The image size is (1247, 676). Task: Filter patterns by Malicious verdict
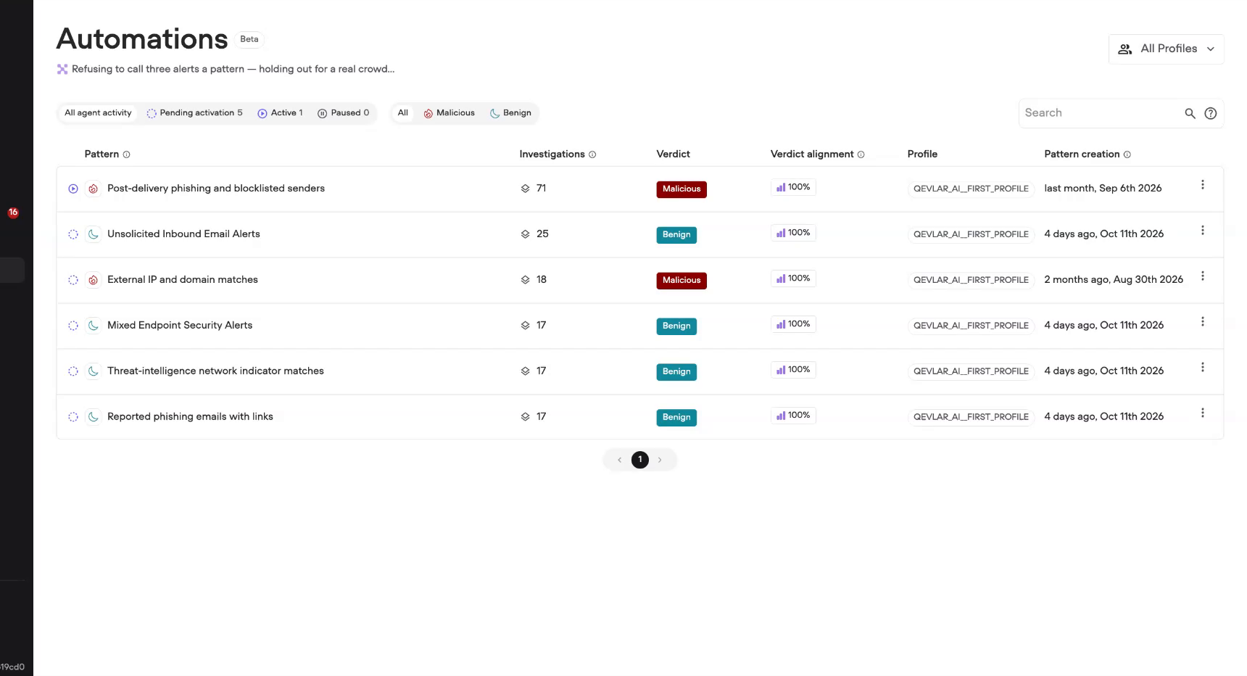[x=449, y=113]
